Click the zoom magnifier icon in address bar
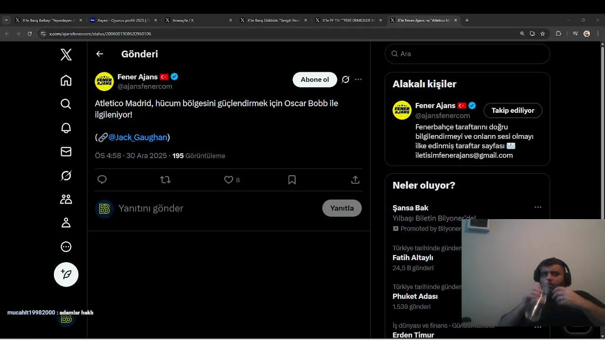This screenshot has width=605, height=340. point(522,34)
